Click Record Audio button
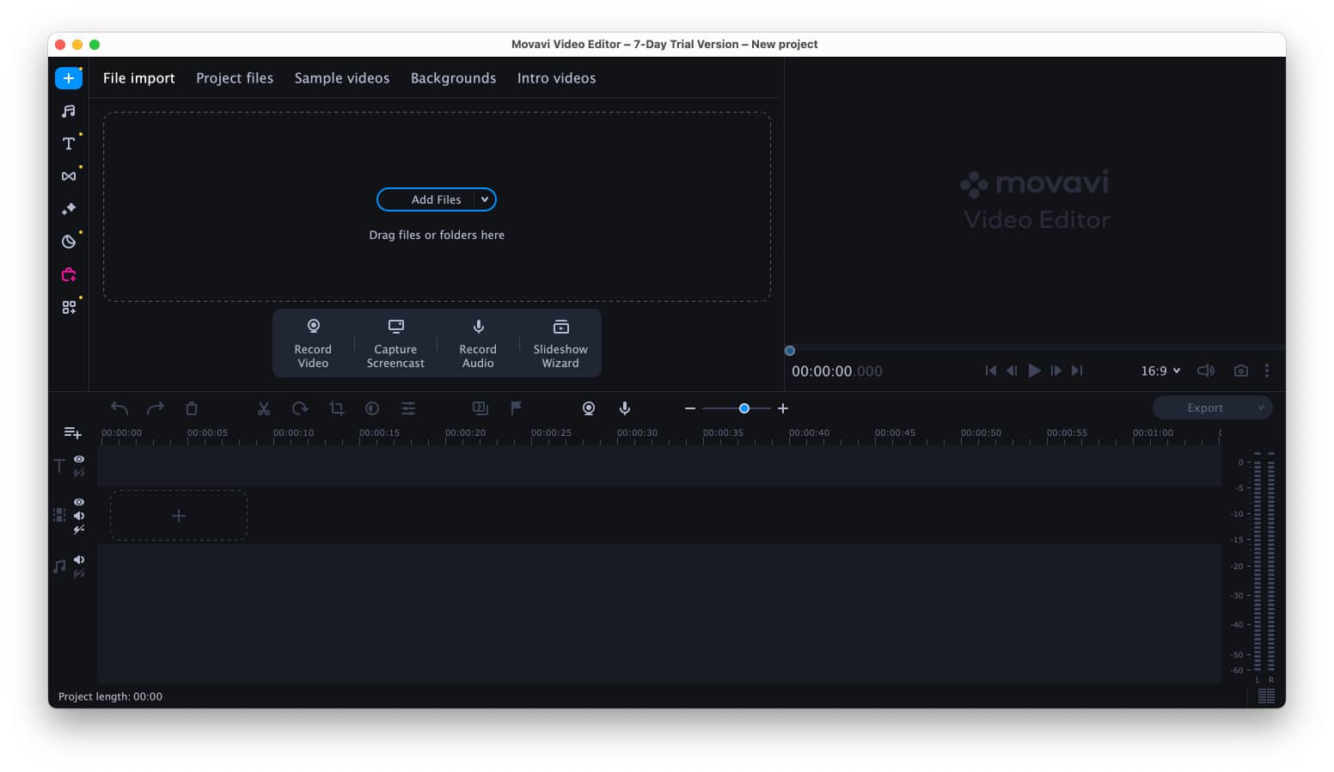Viewport: 1334px width, 772px height. (478, 343)
